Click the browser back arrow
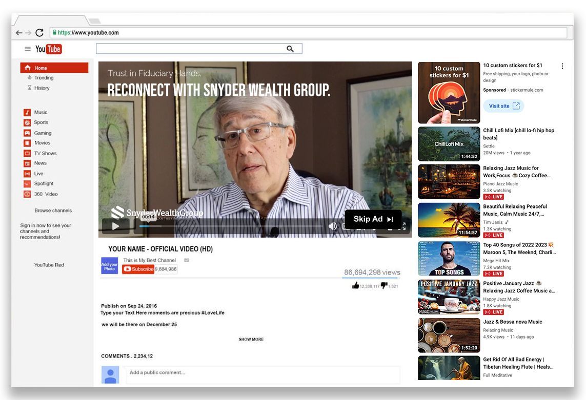 (18, 33)
